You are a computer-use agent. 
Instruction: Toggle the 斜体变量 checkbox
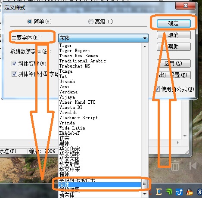(x=14, y=64)
